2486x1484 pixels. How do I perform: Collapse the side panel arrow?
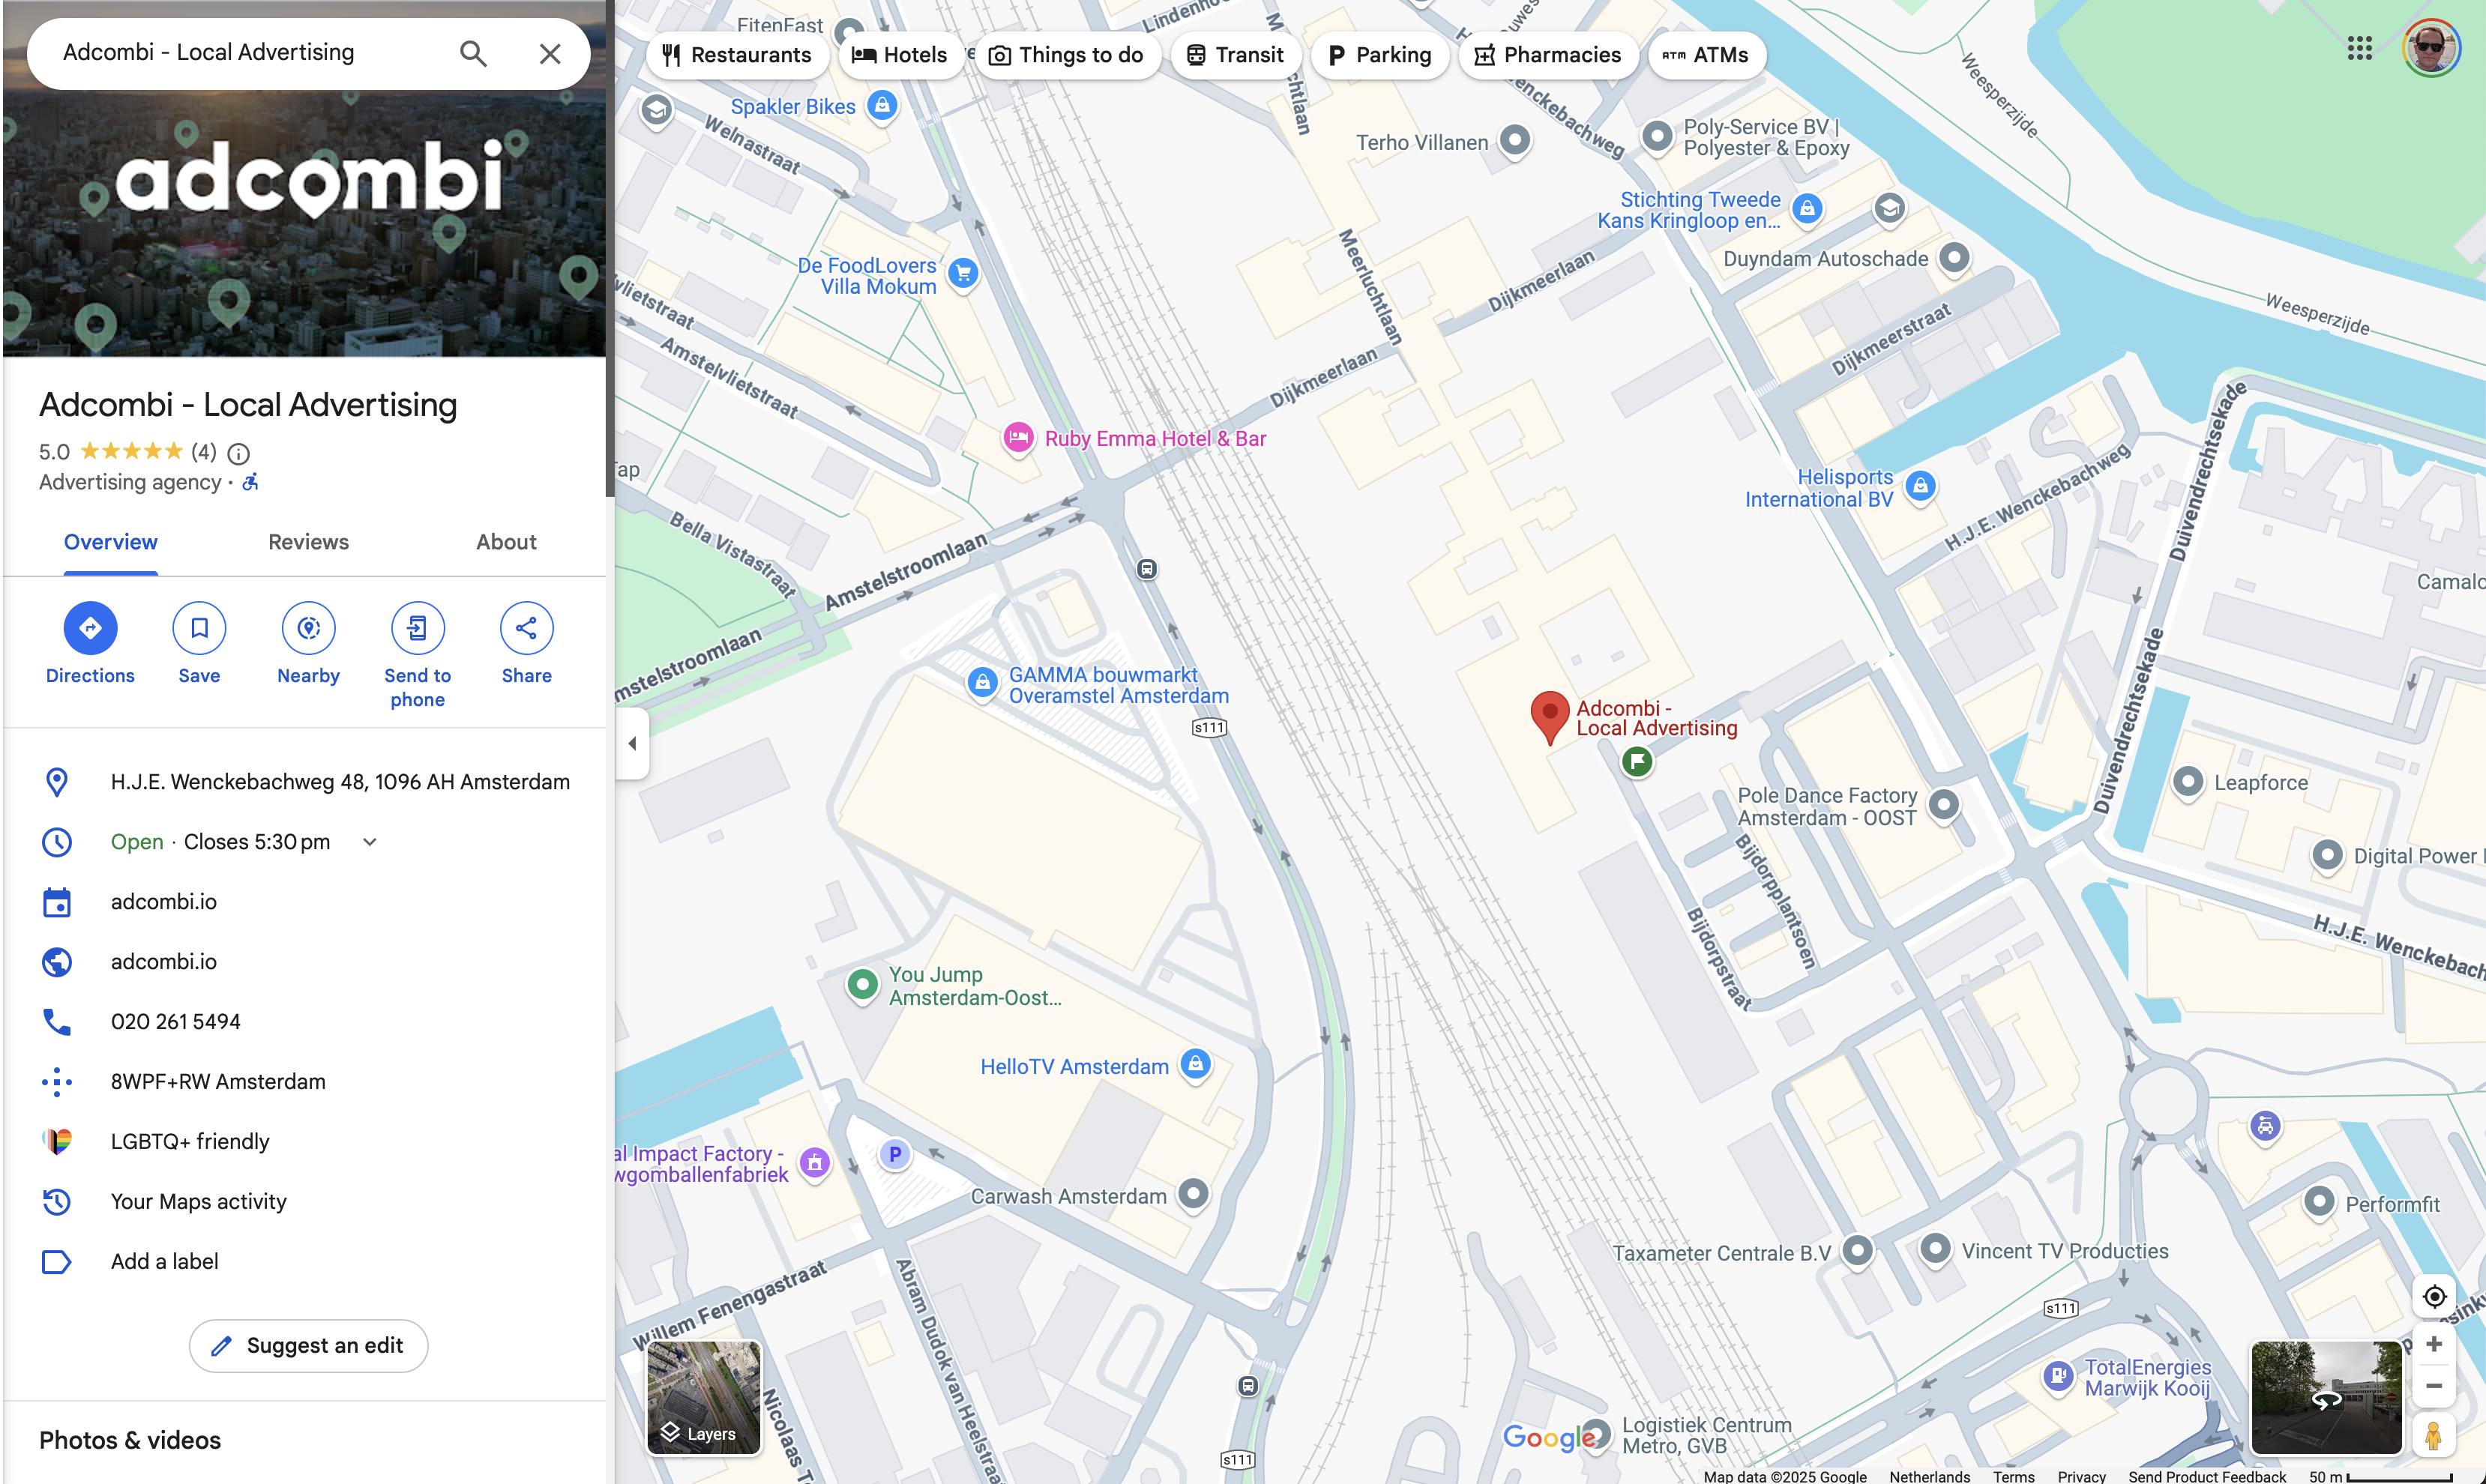point(632,743)
